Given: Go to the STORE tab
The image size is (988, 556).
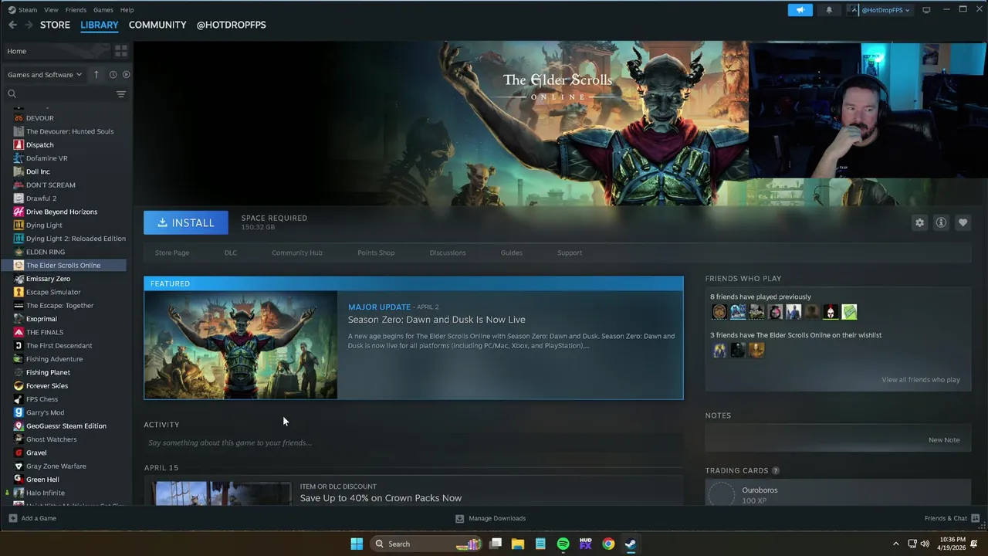Looking at the screenshot, I should coord(55,25).
